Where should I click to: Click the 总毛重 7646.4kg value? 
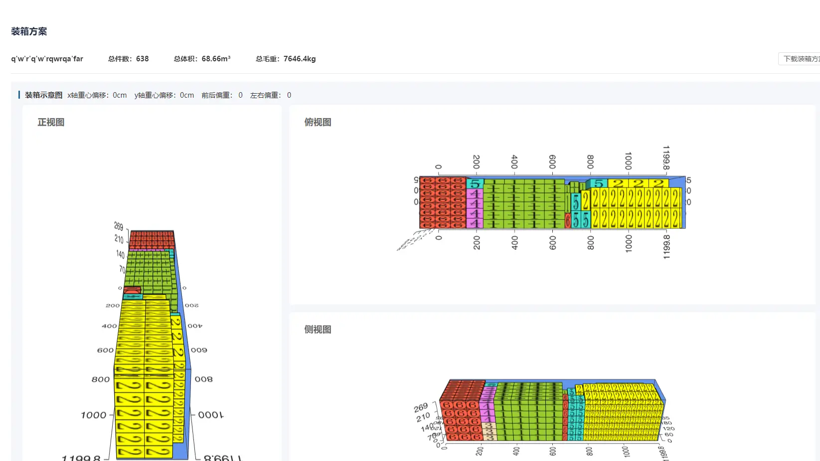[x=286, y=59]
